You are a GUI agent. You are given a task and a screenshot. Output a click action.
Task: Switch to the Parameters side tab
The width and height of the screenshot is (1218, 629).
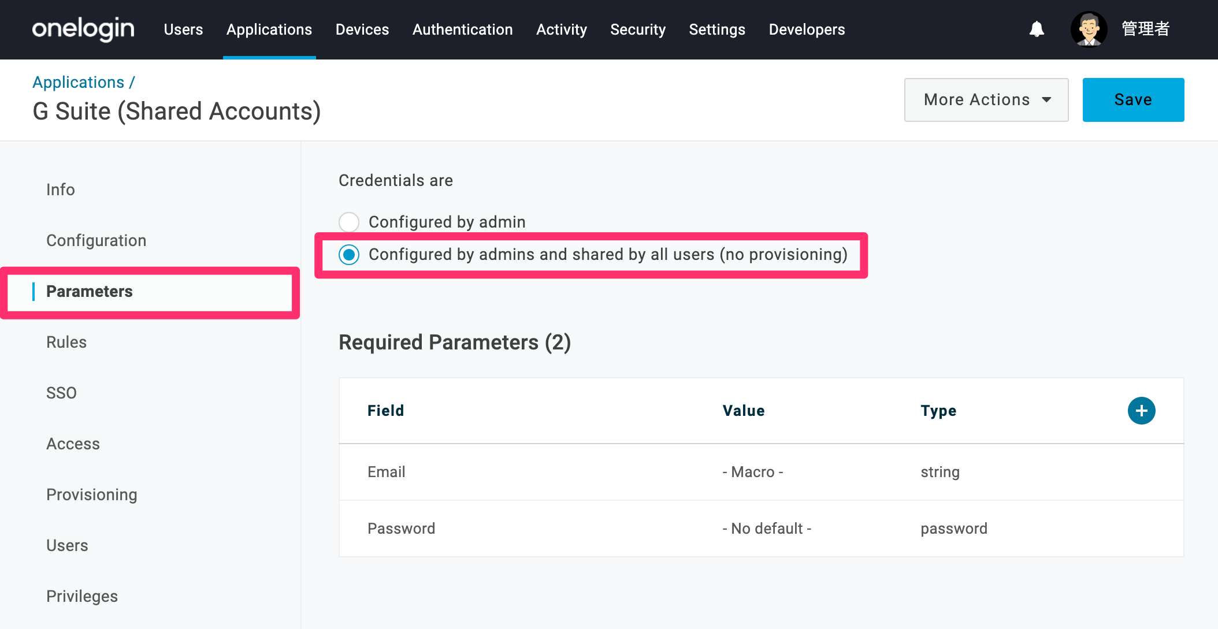90,291
